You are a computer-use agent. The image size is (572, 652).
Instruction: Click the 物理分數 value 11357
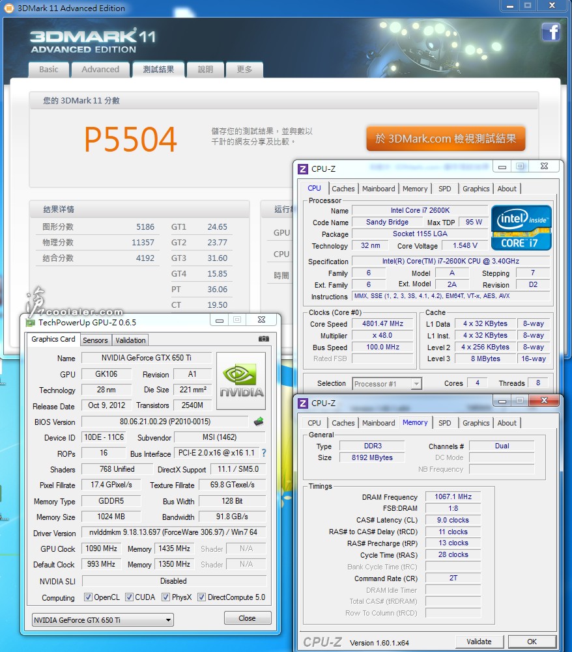143,243
